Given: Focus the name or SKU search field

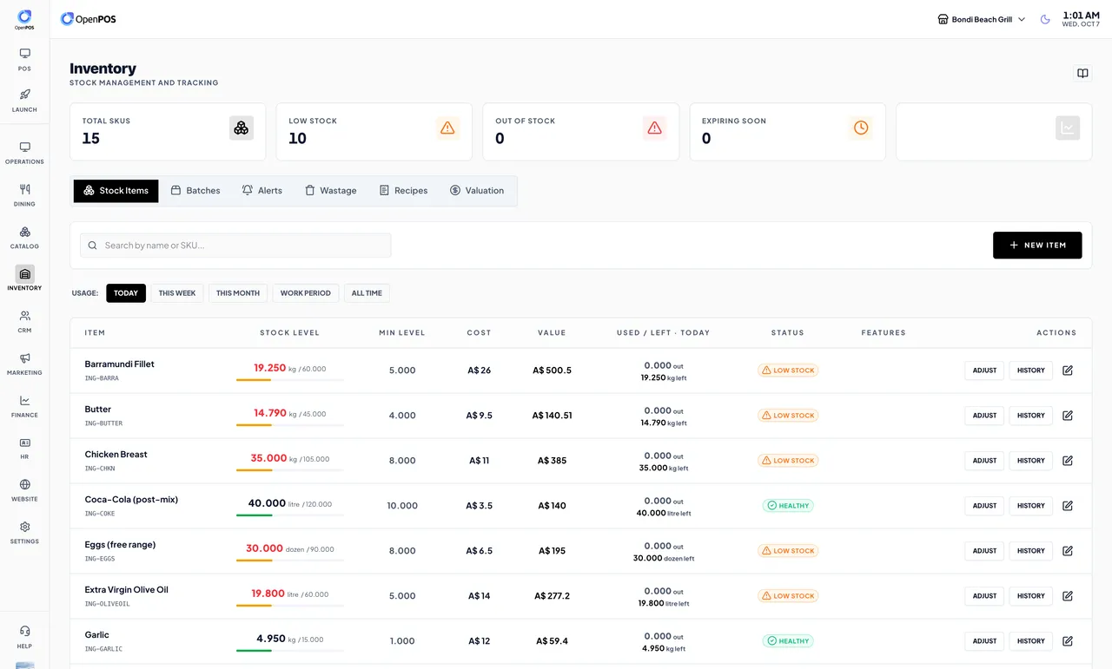Looking at the screenshot, I should tap(235, 246).
